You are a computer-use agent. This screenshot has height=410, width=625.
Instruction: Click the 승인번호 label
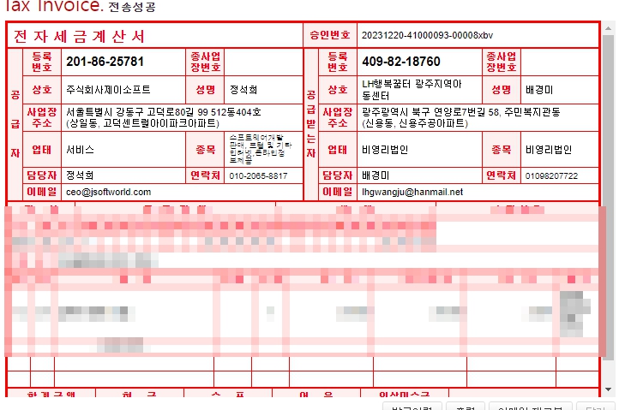click(x=330, y=35)
